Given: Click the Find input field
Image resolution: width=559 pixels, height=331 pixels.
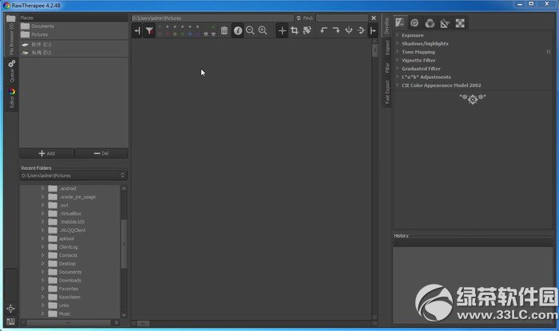Looking at the screenshot, I should tap(342, 18).
